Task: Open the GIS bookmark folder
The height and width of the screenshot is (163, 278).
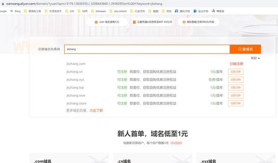Action: click(70, 11)
